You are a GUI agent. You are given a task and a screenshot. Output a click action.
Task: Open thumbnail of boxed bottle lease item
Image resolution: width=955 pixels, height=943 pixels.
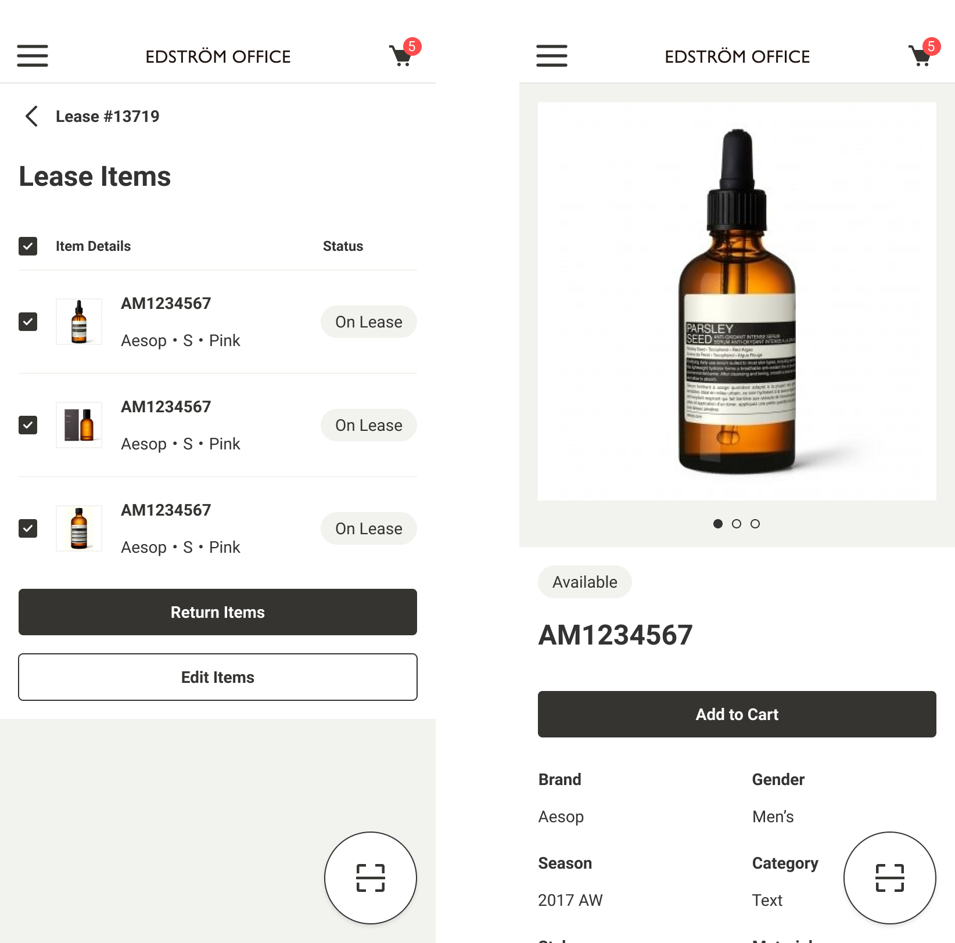pos(79,425)
